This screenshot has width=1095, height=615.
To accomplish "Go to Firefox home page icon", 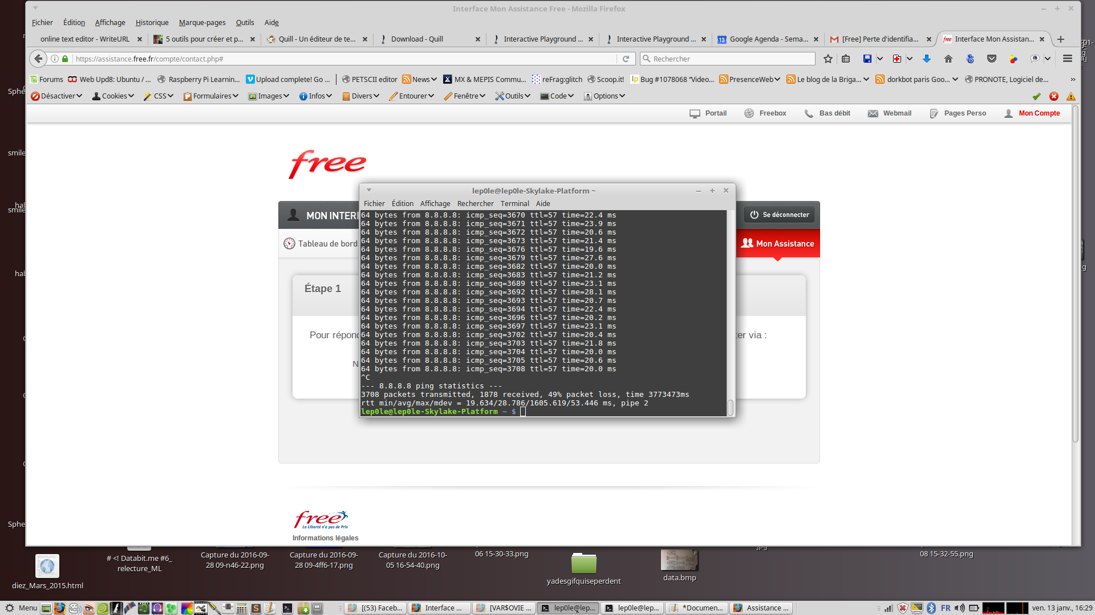I will pyautogui.click(x=948, y=59).
